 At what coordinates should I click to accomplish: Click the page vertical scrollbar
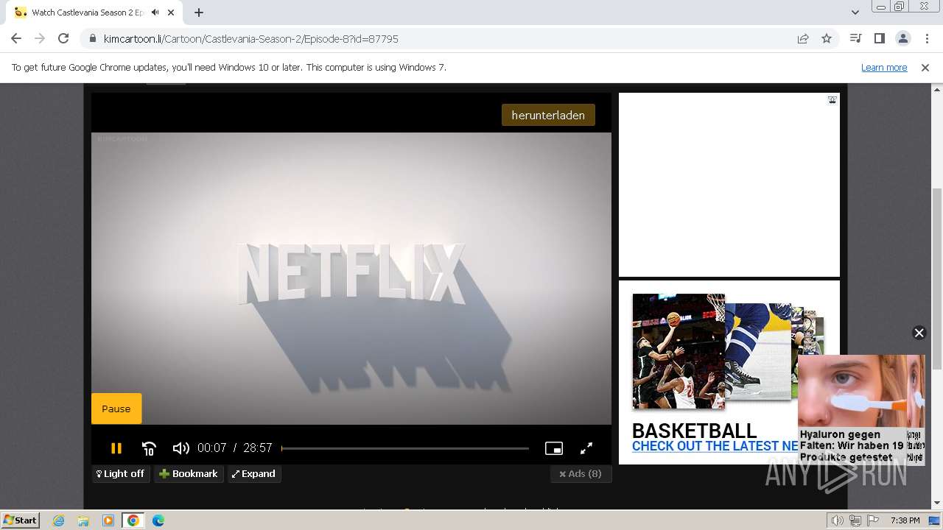pyautogui.click(x=937, y=280)
